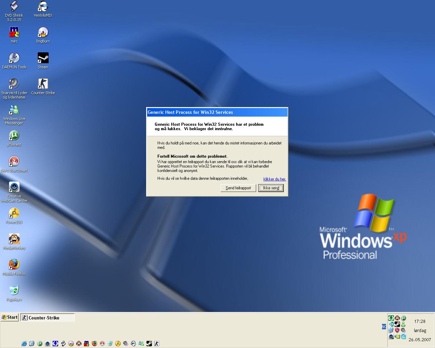Screen dimensions: 435x348
Task: Select the mIRC desktop icon
Action: click(14, 32)
